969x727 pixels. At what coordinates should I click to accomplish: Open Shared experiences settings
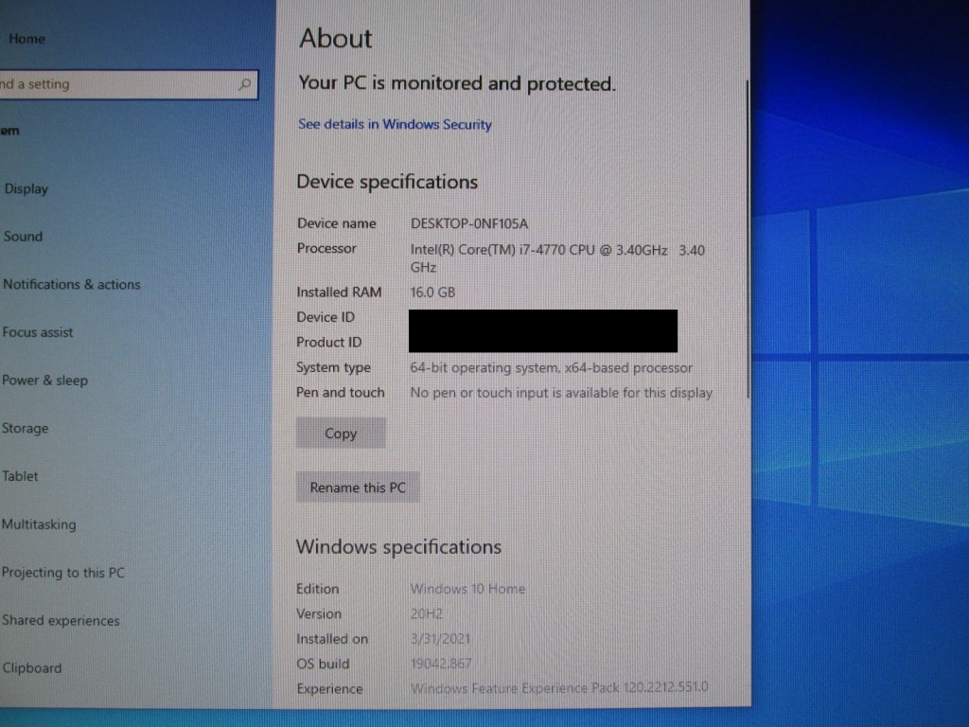(x=61, y=621)
